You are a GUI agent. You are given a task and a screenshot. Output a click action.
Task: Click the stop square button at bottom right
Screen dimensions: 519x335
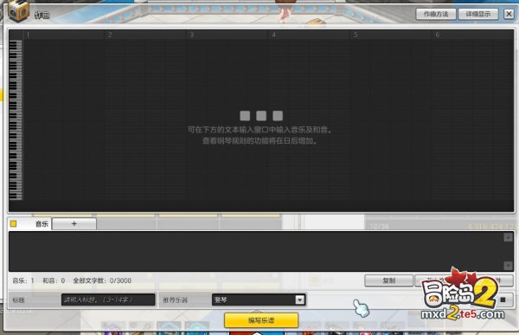pos(503,300)
